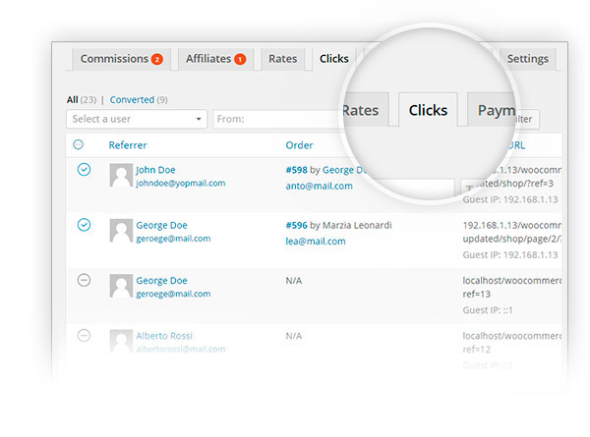This screenshot has width=590, height=437.
Task: Open order #596 link
Action: (297, 225)
